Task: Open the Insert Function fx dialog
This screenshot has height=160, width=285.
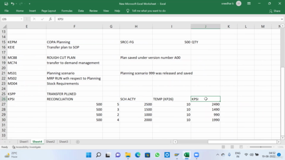Action: (x=50, y=19)
